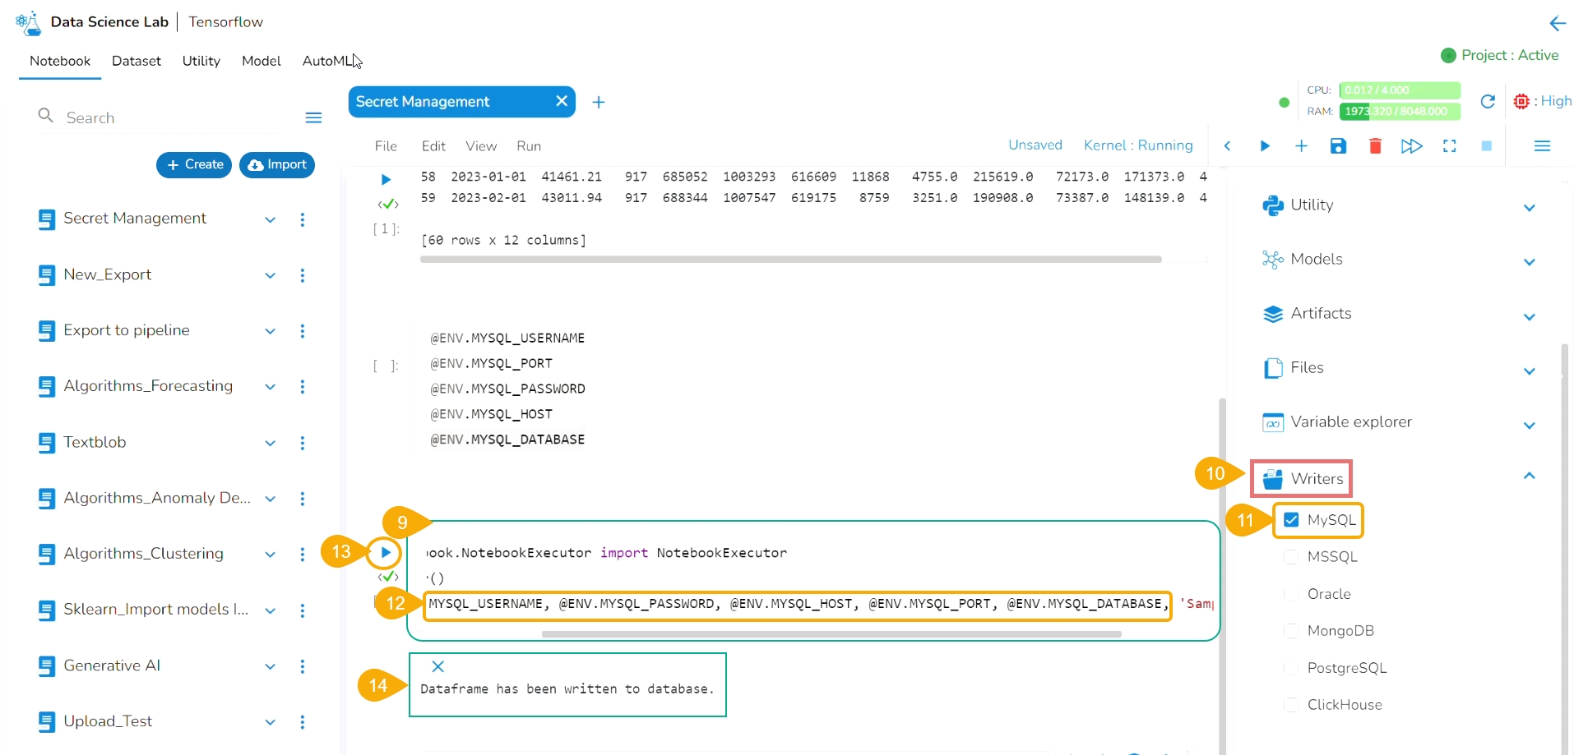This screenshot has width=1574, height=755.
Task: Save the notebook
Action: click(x=1338, y=146)
